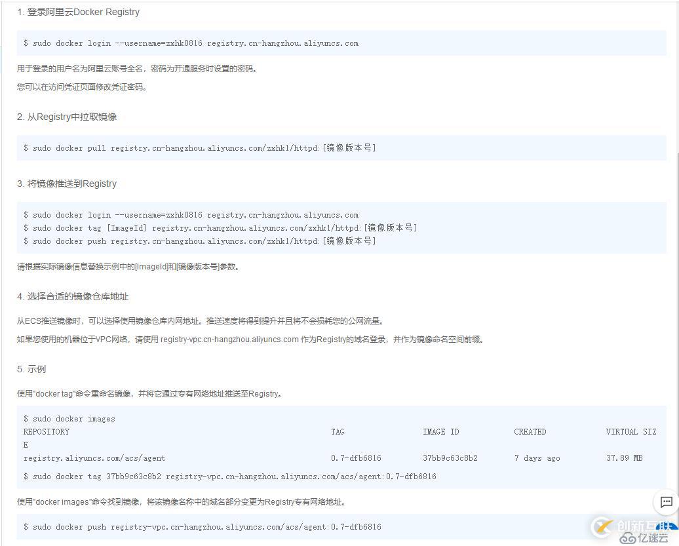
Task: Click heading "3. 将镜像推送到Registry"
Action: (67, 184)
